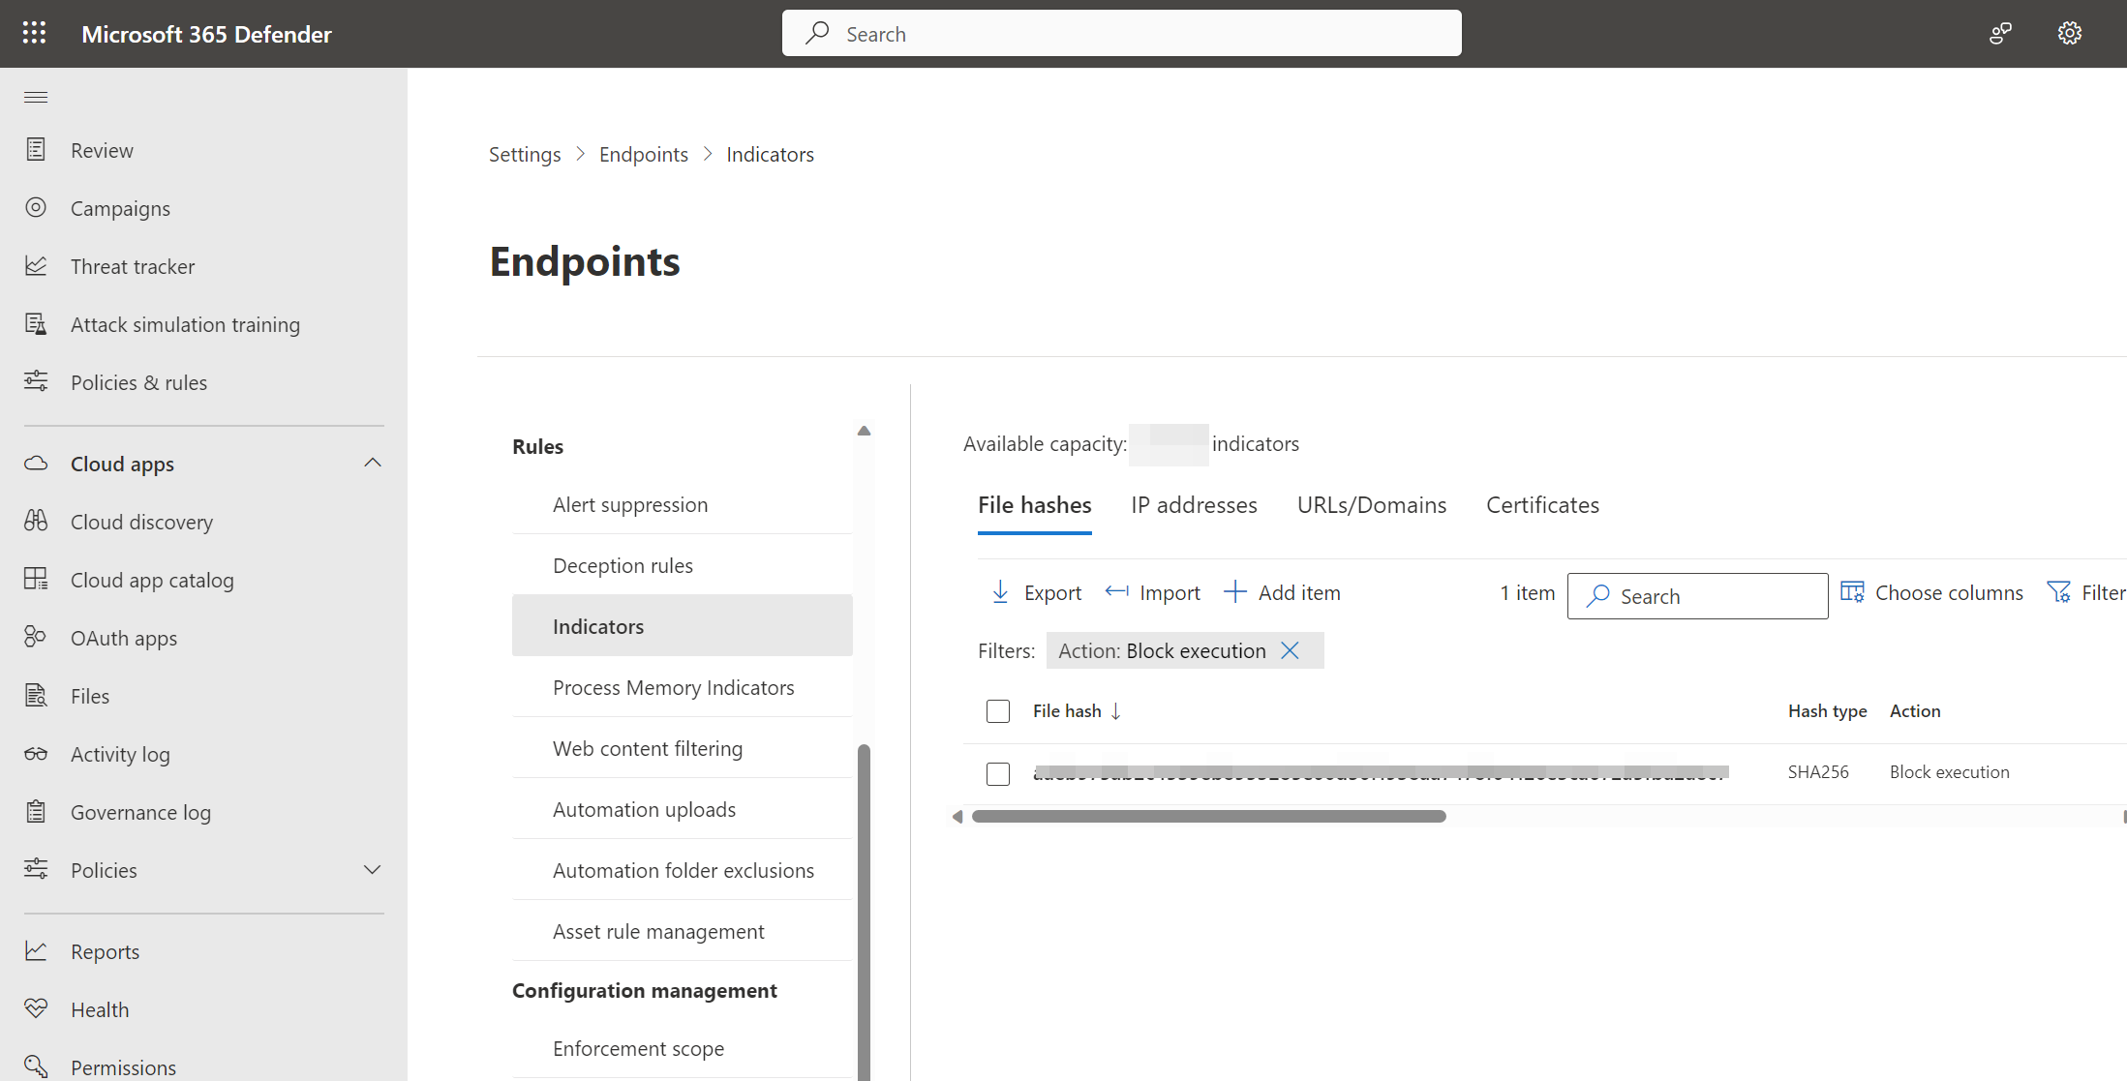Toggle the select-all checkbox in table header

tap(998, 711)
